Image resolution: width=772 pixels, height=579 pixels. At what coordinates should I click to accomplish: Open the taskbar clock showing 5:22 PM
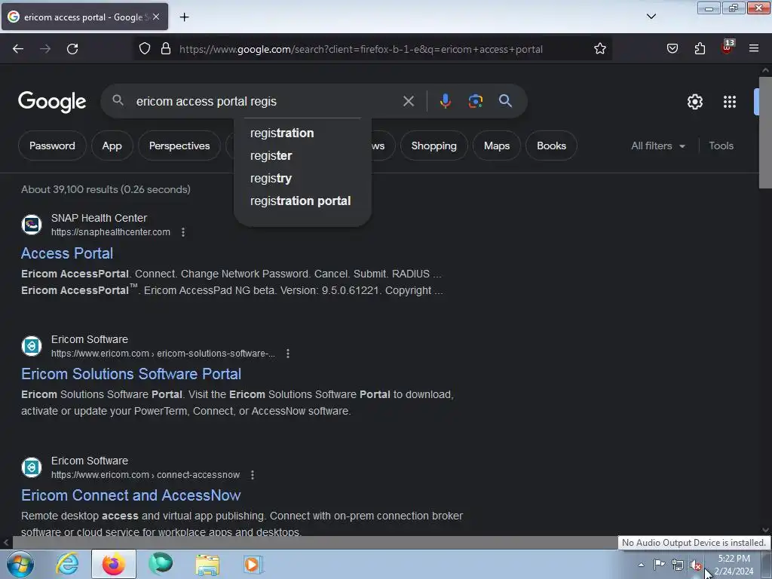point(734,565)
